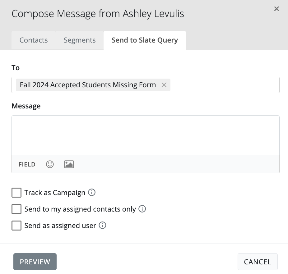The height and width of the screenshot is (274, 288).
Task: View info tooltip for Send as assigned user
Action: 102,226
